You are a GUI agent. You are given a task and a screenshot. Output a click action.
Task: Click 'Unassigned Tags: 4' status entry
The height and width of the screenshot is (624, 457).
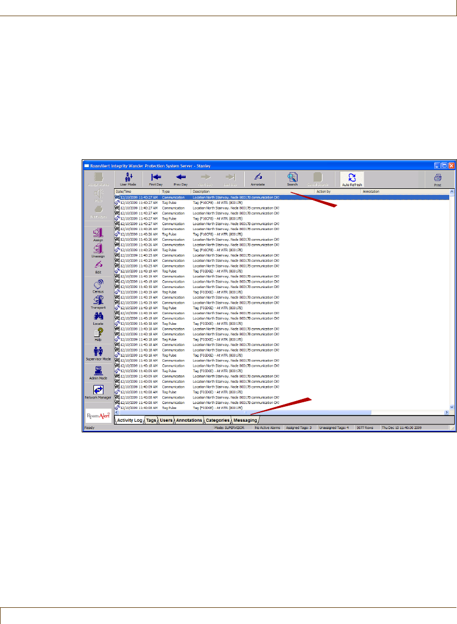click(x=334, y=428)
